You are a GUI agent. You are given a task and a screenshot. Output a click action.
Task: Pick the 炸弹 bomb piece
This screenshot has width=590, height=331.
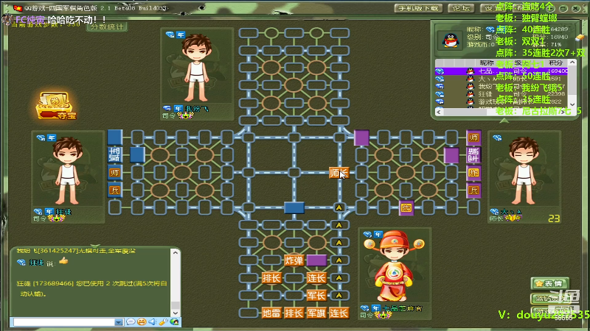pyautogui.click(x=294, y=260)
